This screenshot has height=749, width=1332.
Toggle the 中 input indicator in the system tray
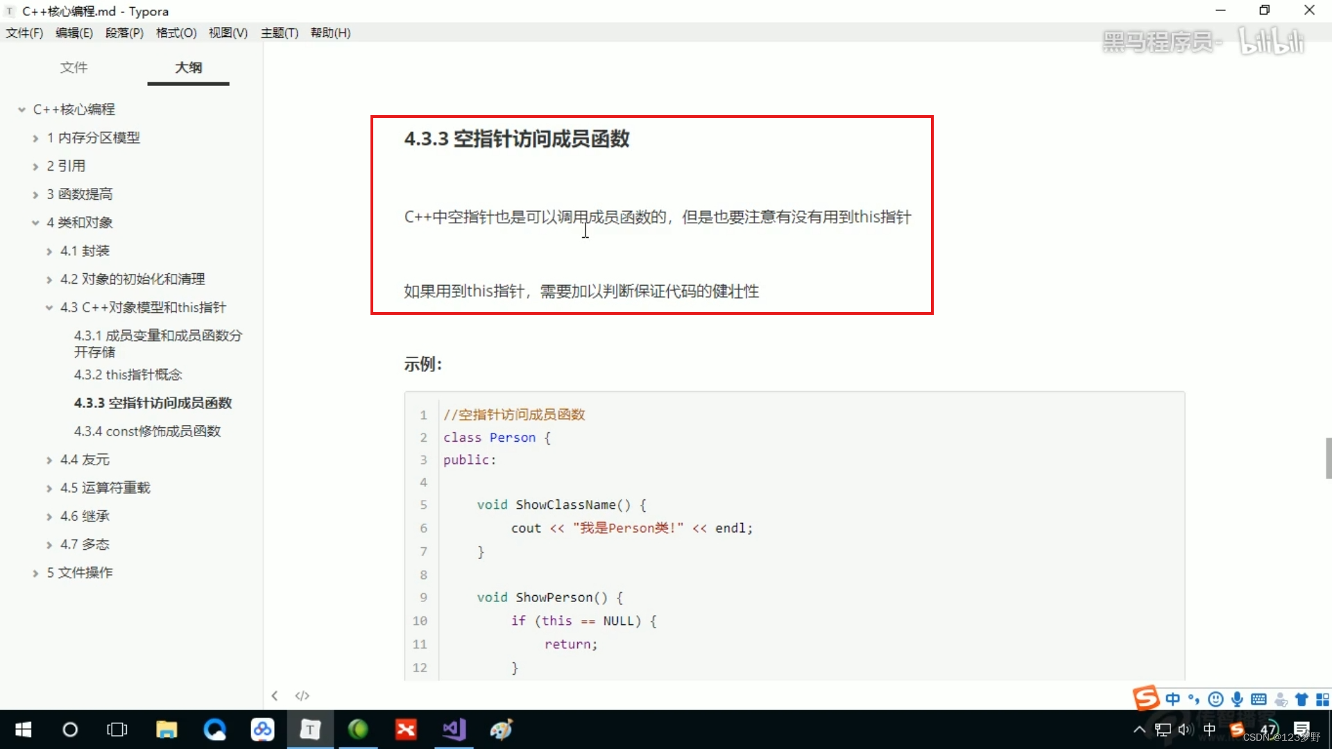point(1209,730)
